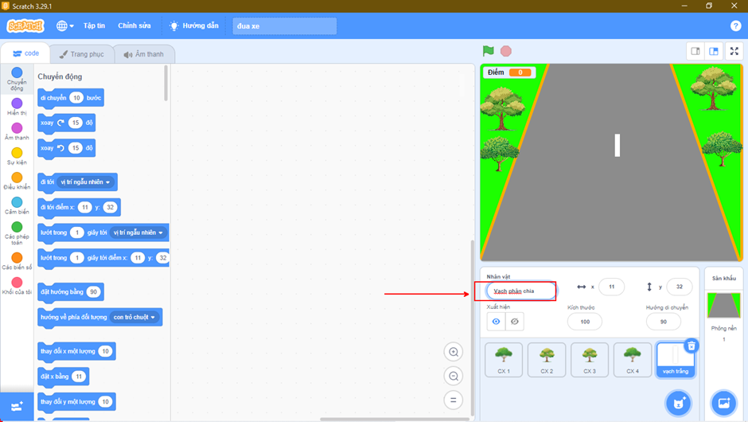Delete the vạch trắng sprite
Image resolution: width=748 pixels, height=422 pixels.
coord(692,346)
